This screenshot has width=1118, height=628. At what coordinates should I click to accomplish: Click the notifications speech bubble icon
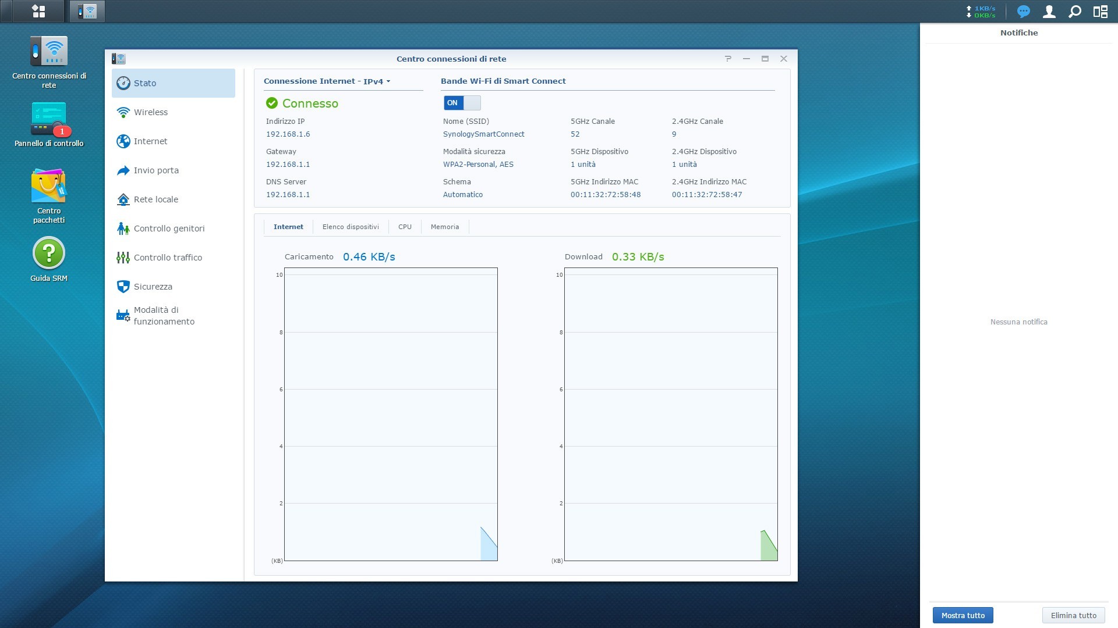pos(1023,11)
